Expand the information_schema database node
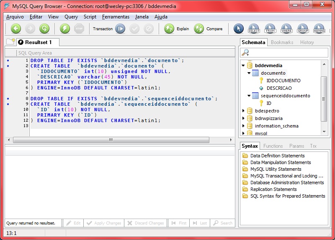 click(243, 126)
